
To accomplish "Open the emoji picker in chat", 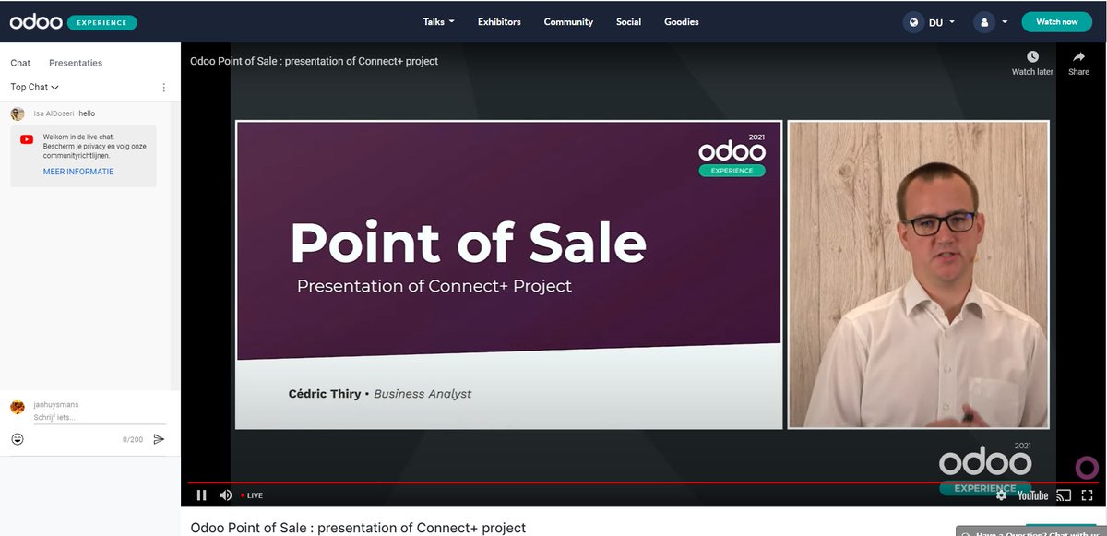I will [x=17, y=439].
